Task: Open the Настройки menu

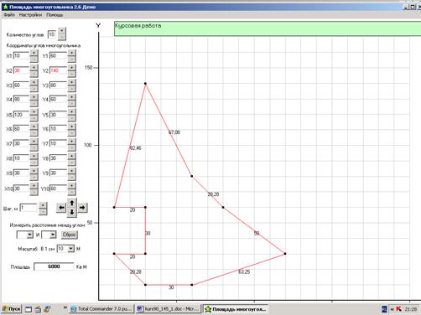Action: [30, 15]
